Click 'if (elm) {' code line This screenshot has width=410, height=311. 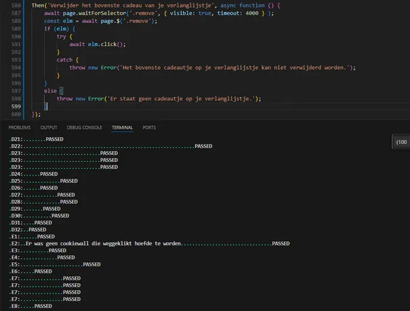[x=60, y=28]
